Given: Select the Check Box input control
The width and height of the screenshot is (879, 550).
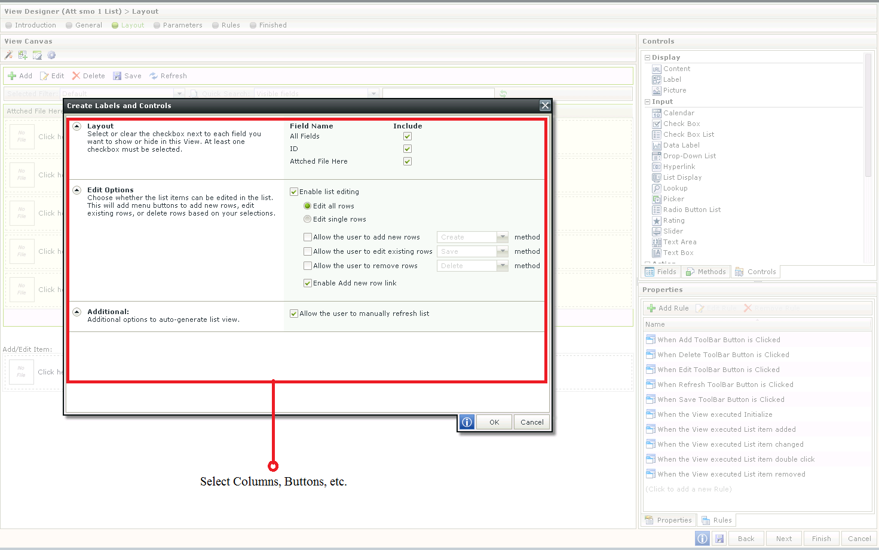Looking at the screenshot, I should click(x=676, y=124).
